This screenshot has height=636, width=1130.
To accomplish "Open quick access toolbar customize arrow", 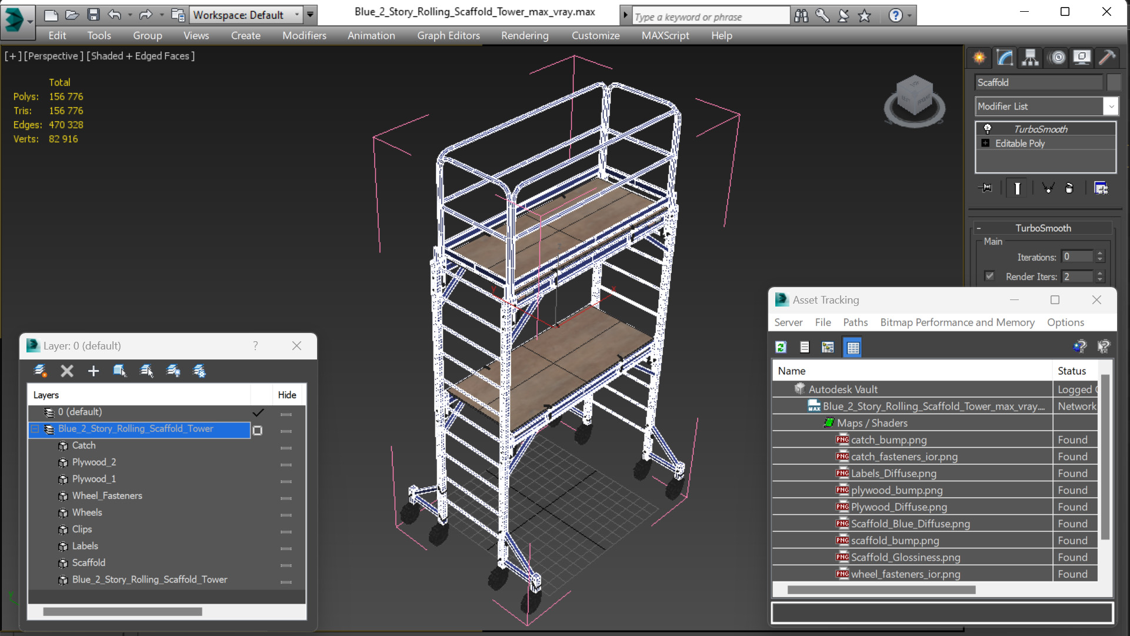I will (311, 15).
